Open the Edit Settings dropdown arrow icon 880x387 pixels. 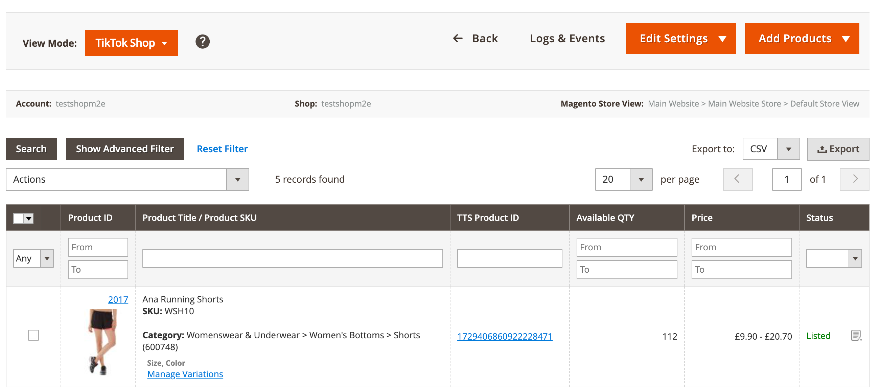(723, 39)
